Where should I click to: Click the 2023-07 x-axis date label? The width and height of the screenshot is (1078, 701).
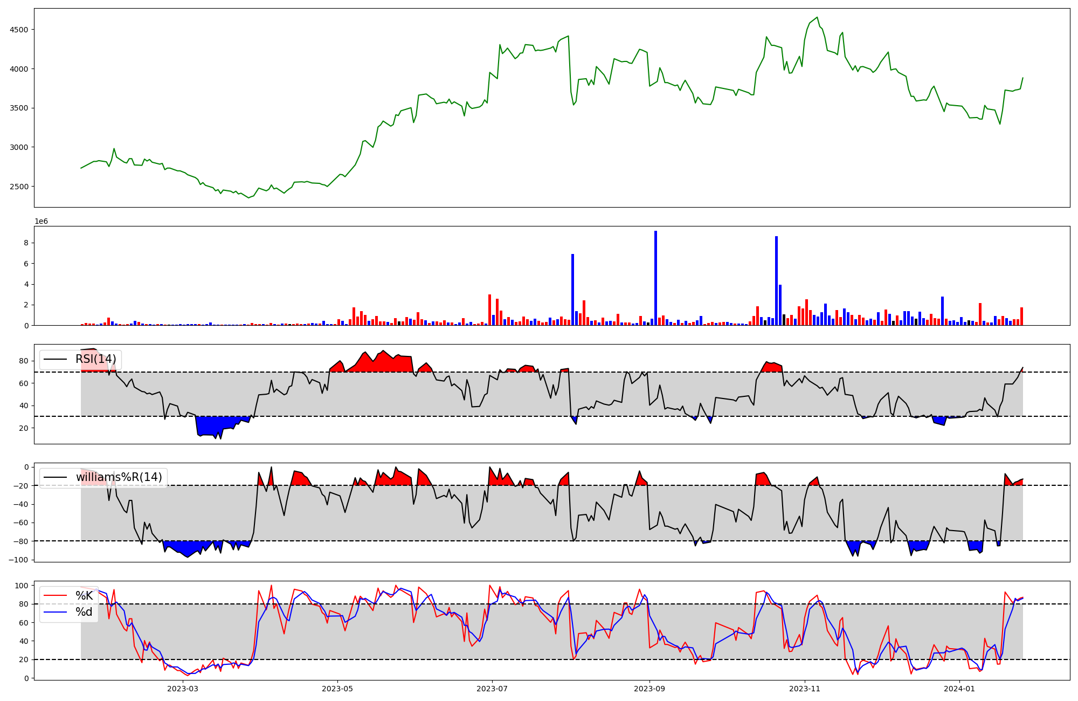[492, 689]
